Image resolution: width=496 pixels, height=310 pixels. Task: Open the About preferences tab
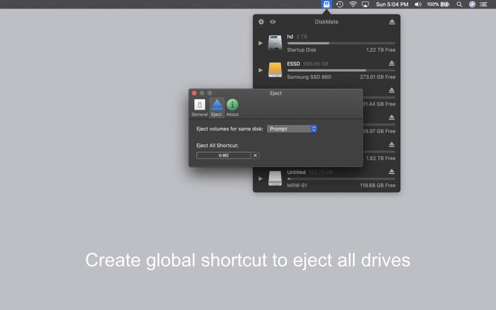click(232, 108)
